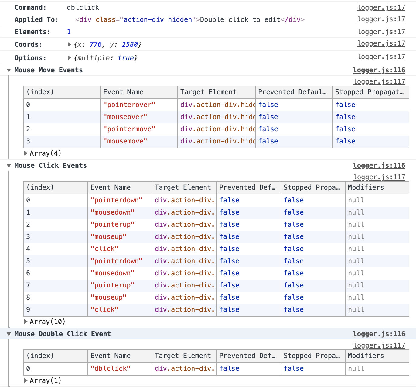Click the dblclick row in double click table
This screenshot has height=389, width=416.
coord(111,368)
